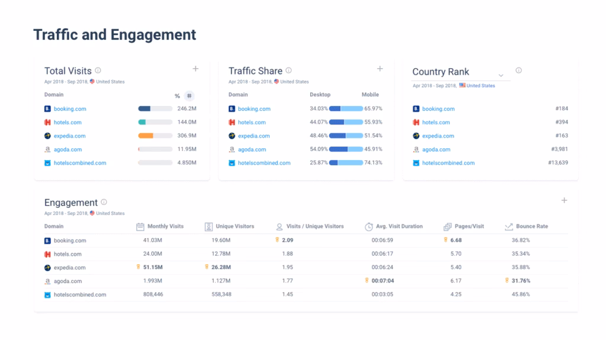606x340 pixels.
Task: Sort engagement table by Bounce Rate
Action: (531, 226)
